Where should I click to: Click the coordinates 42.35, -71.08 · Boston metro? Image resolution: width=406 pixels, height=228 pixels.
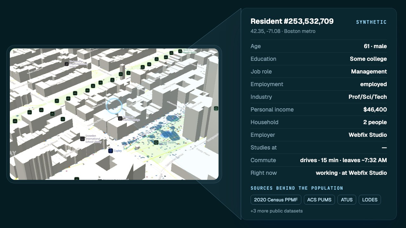click(283, 31)
